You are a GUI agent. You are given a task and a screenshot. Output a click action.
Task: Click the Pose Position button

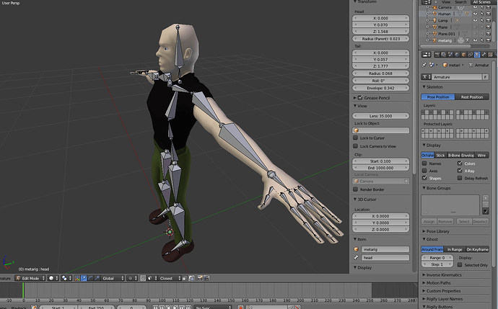(438, 97)
